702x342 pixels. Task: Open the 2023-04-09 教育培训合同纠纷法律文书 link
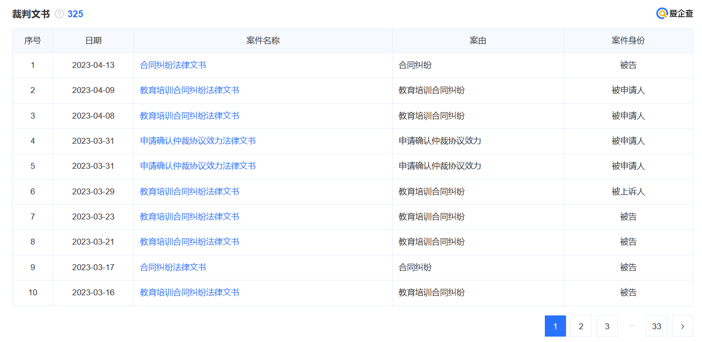(190, 91)
